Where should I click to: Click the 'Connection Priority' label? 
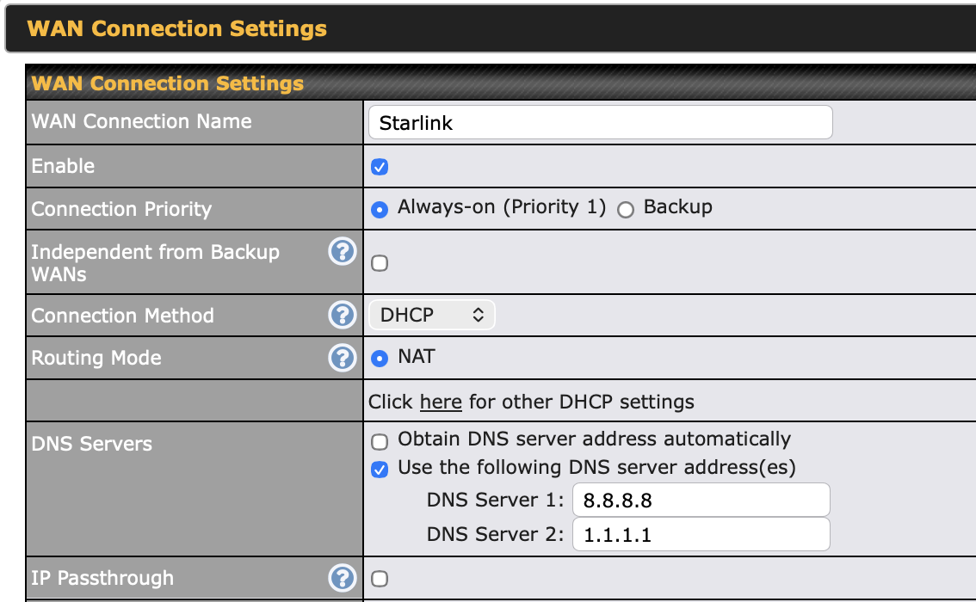tap(121, 209)
